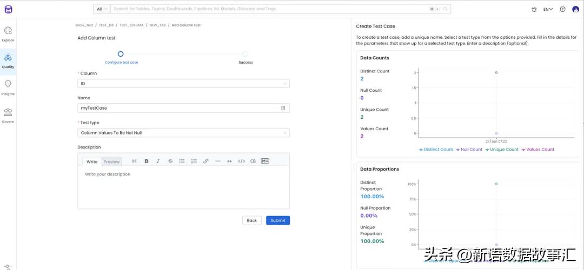
Task: Open the EN language dropdown
Action: coord(548,9)
